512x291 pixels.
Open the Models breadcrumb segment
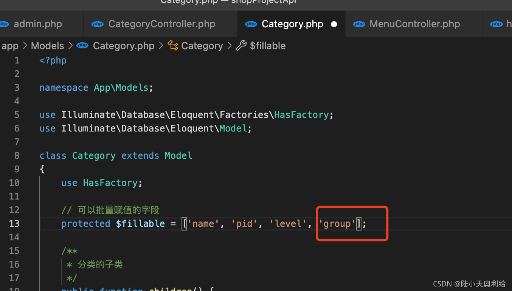pyautogui.click(x=47, y=46)
